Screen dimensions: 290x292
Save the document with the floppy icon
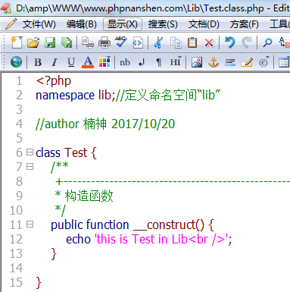50,42
